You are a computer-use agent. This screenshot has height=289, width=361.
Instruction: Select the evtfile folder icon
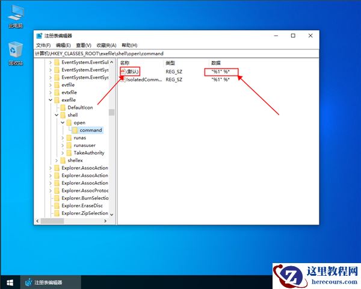(x=57, y=85)
